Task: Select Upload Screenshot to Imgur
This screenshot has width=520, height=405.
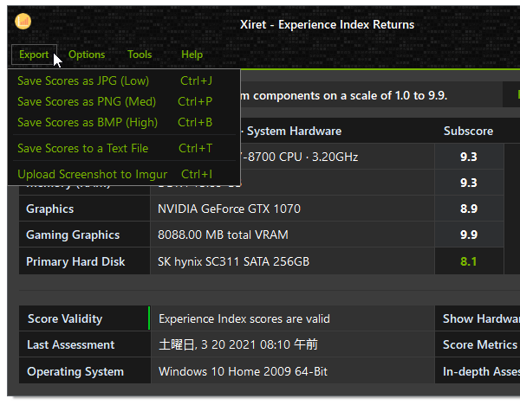Action: tap(124, 174)
